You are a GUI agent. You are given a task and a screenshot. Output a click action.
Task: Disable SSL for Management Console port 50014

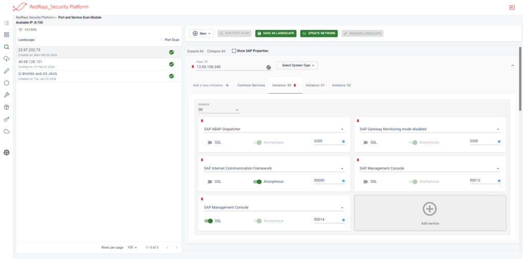(x=208, y=221)
